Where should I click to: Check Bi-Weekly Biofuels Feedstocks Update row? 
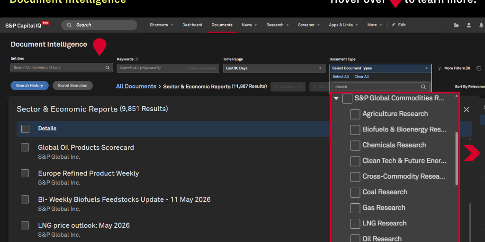(x=25, y=199)
